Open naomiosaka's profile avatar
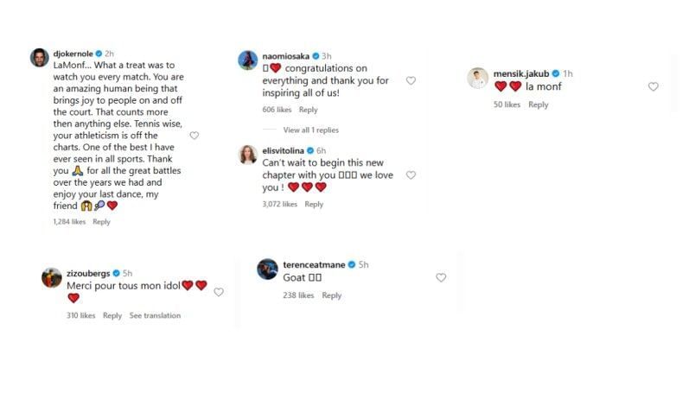Screen dimensions: 695x412 pyautogui.click(x=247, y=60)
